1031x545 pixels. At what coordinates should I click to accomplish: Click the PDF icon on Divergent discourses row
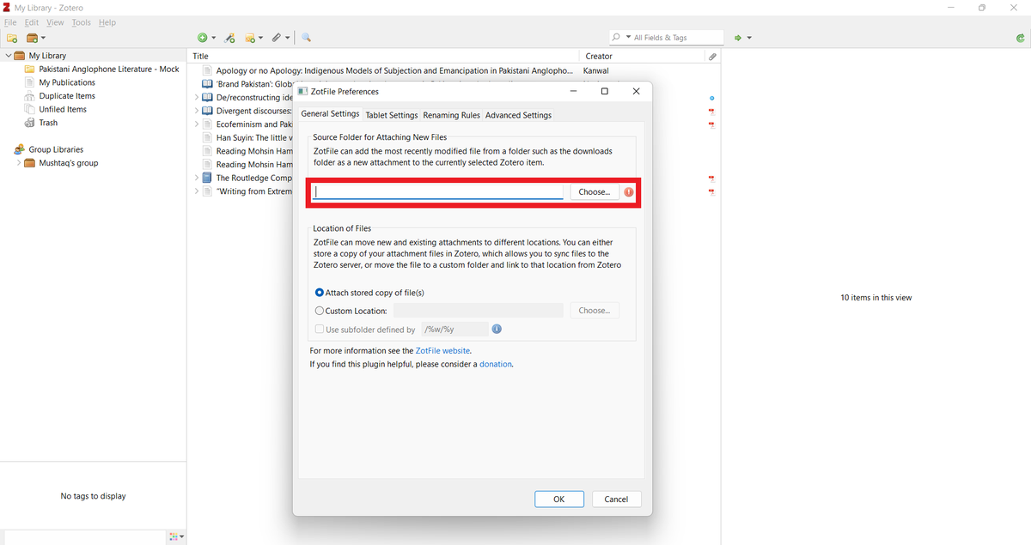tap(711, 112)
